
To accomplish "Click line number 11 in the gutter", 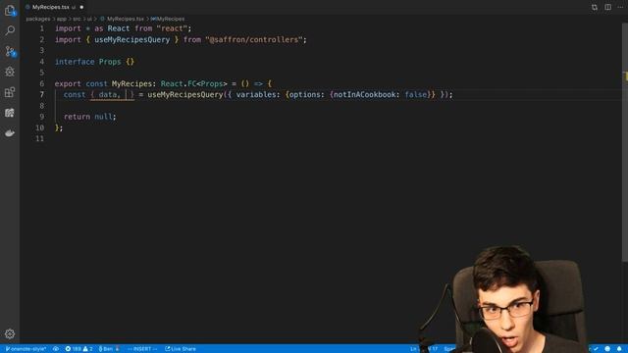I will (39, 138).
